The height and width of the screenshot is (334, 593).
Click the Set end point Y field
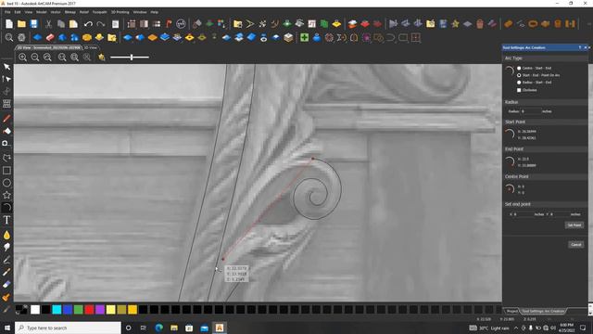(x=560, y=214)
